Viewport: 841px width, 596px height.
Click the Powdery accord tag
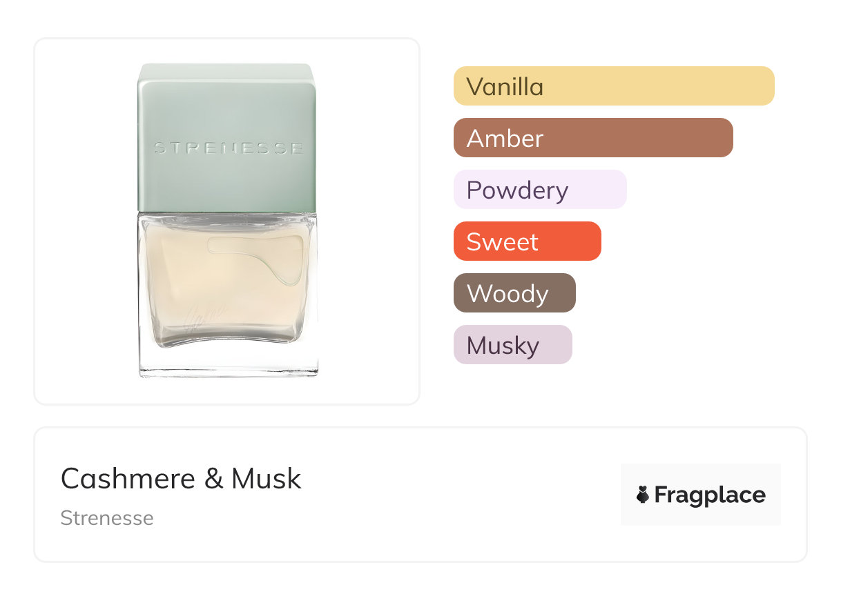pyautogui.click(x=539, y=190)
